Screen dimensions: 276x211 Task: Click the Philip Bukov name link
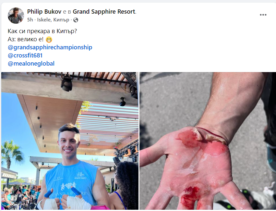(44, 12)
